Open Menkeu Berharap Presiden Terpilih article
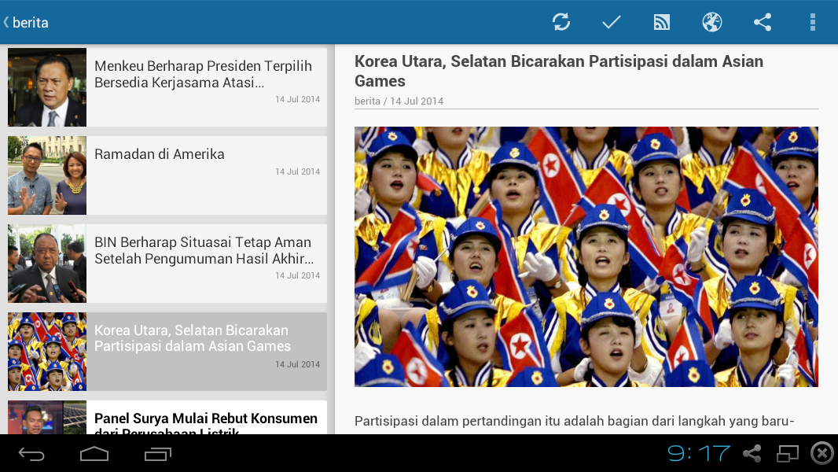The width and height of the screenshot is (838, 472). tap(167, 87)
